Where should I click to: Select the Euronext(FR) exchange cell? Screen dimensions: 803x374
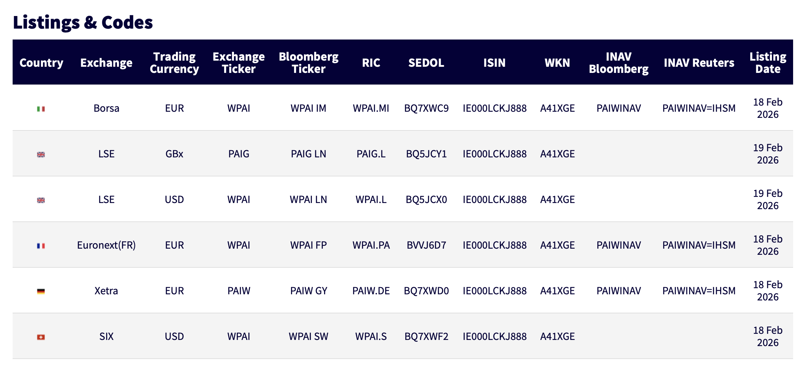pyautogui.click(x=106, y=245)
